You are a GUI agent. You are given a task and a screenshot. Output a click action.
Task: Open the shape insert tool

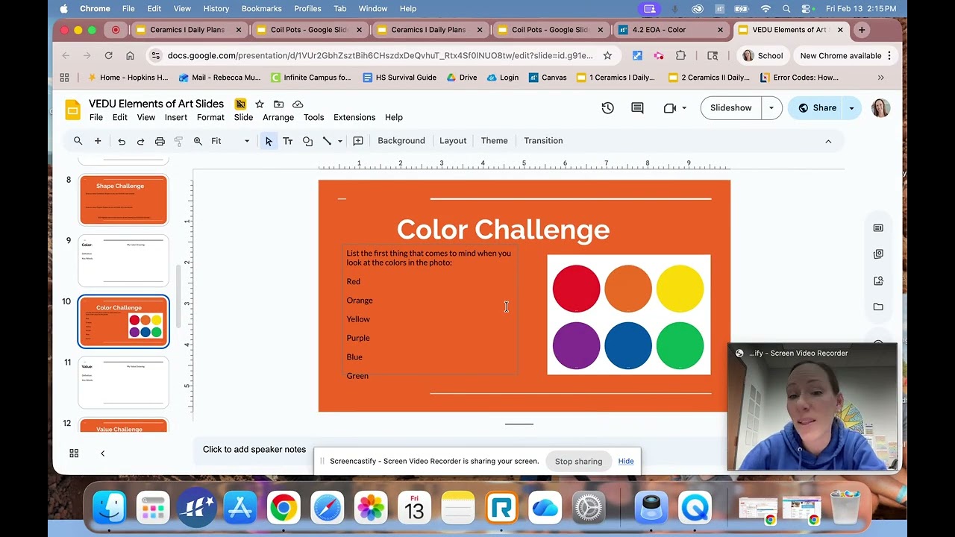pyautogui.click(x=307, y=141)
